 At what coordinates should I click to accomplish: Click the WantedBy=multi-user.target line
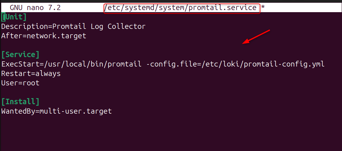57,111
